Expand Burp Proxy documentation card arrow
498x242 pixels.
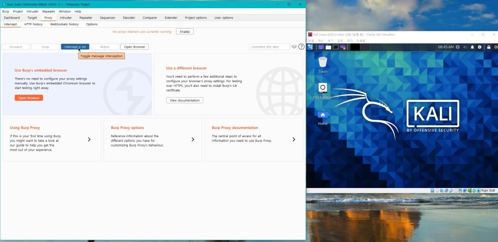294,140
